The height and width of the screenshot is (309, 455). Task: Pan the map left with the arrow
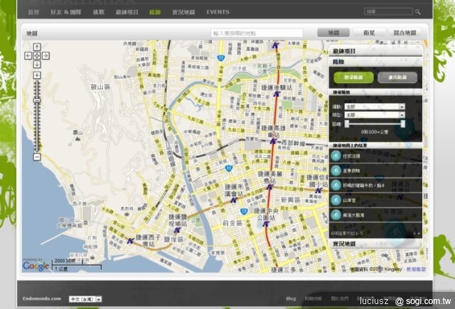(28, 55)
